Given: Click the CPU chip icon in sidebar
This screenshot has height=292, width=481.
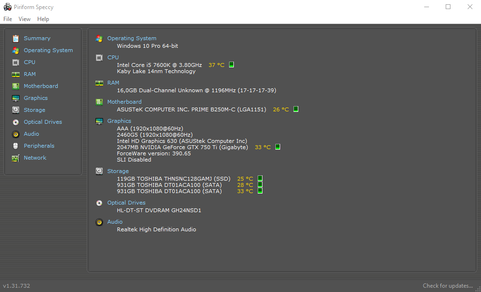Looking at the screenshot, I should 16,63.
